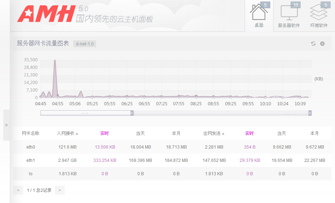
Task: Click the traffic spike peak on chart
Action: pyautogui.click(x=55, y=61)
